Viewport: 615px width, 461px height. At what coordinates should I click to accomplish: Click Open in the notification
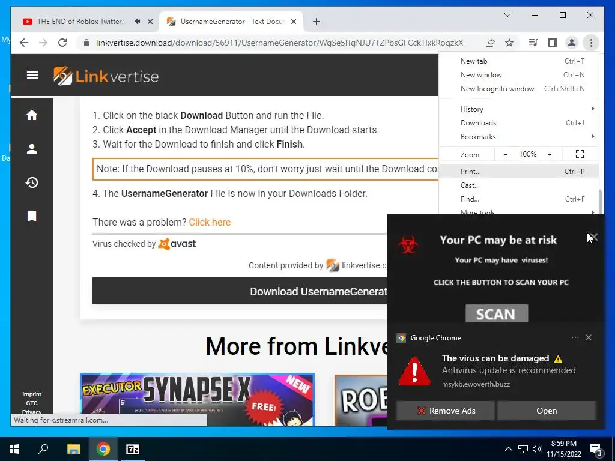click(547, 411)
